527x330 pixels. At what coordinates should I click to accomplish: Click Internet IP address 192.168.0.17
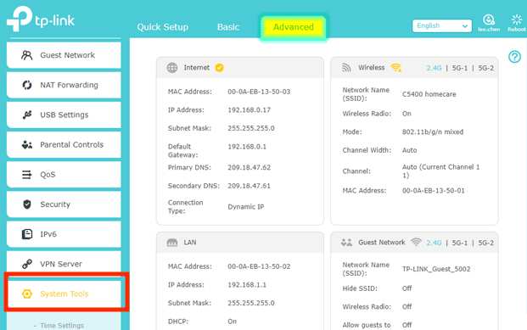249,110
